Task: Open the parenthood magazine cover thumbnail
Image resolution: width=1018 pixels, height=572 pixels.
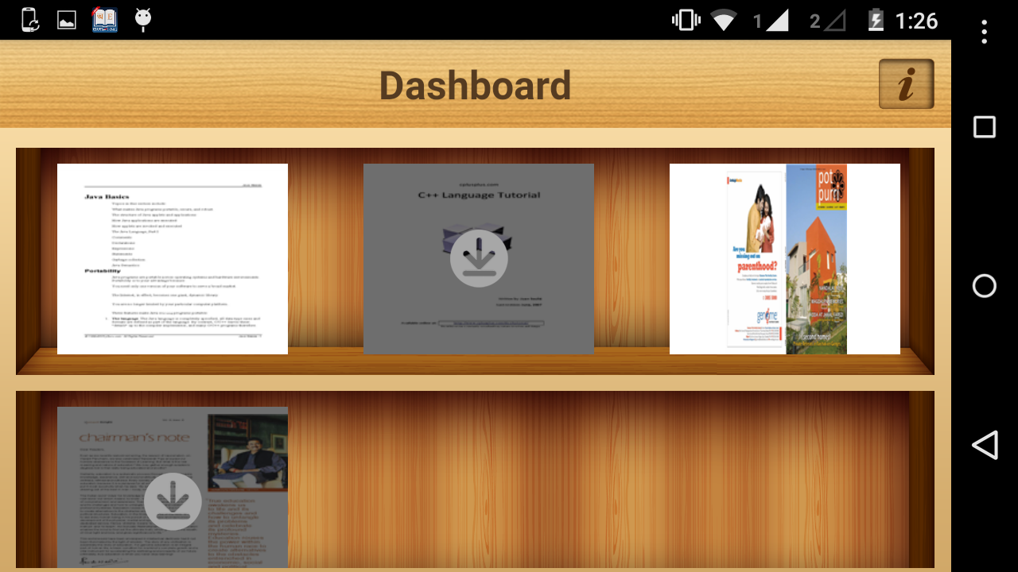Action: pyautogui.click(x=785, y=259)
